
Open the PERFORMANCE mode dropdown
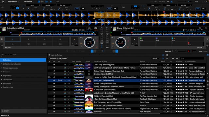pyautogui.click(x=13, y=1)
